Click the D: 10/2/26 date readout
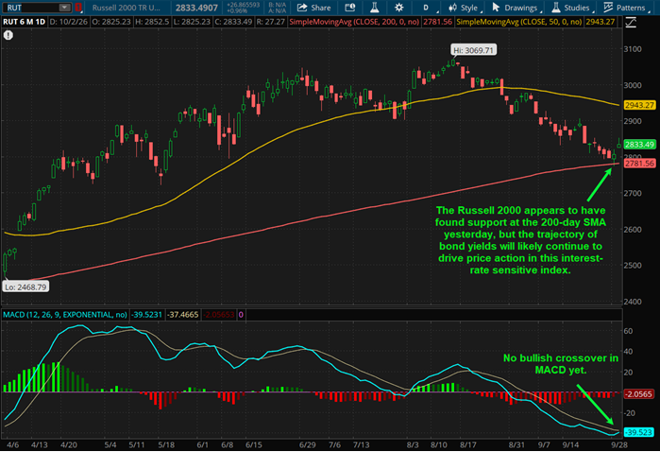 69,22
